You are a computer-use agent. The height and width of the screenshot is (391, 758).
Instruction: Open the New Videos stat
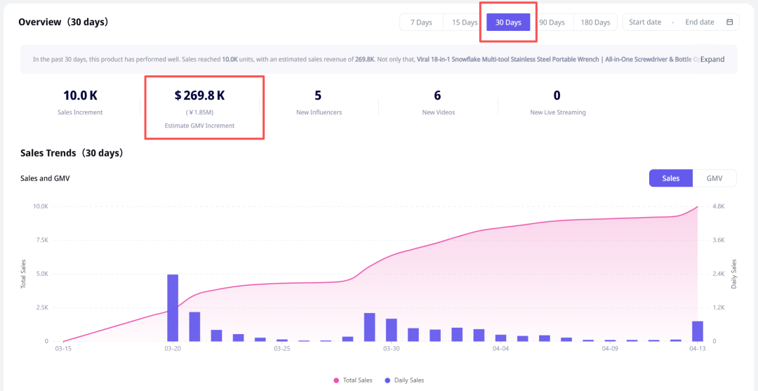tap(437, 102)
